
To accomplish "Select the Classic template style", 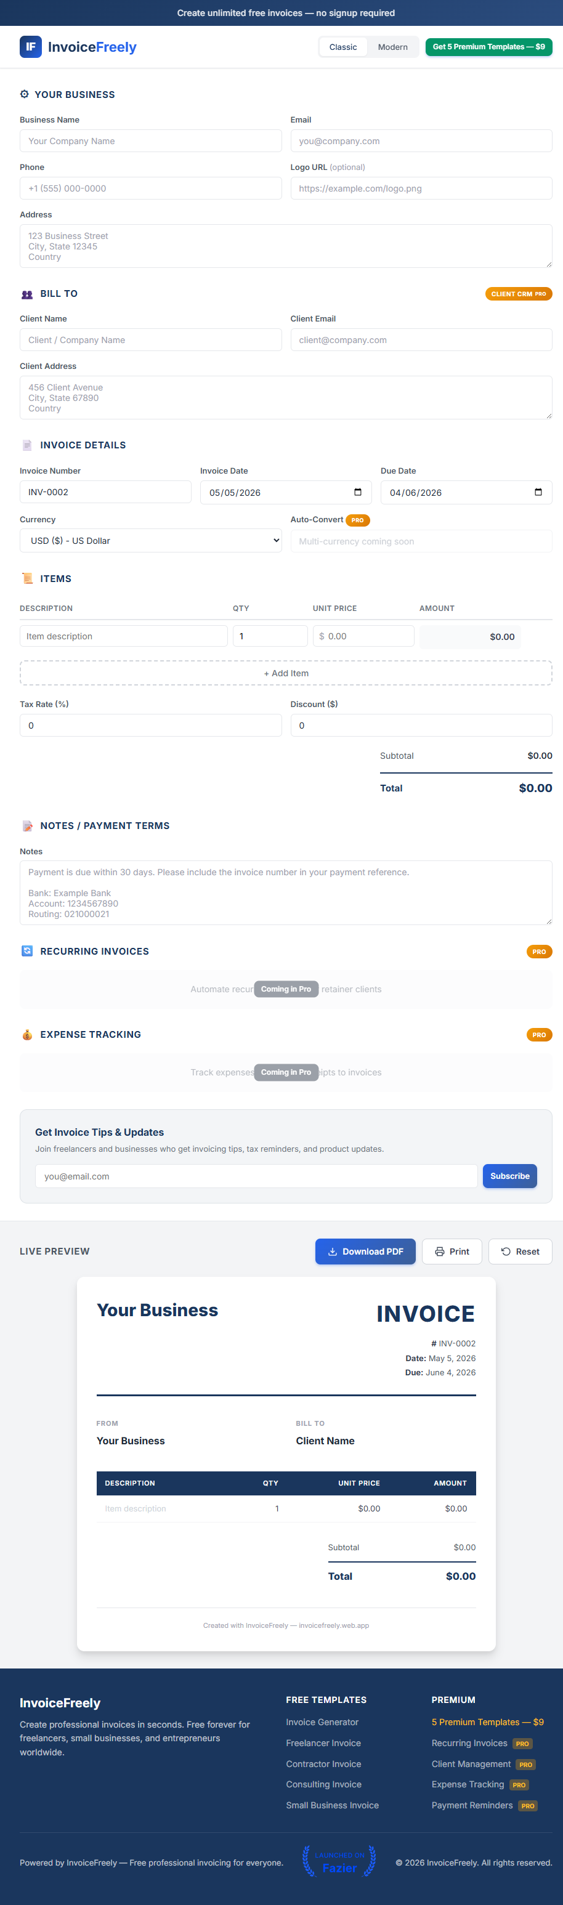I will pyautogui.click(x=343, y=47).
